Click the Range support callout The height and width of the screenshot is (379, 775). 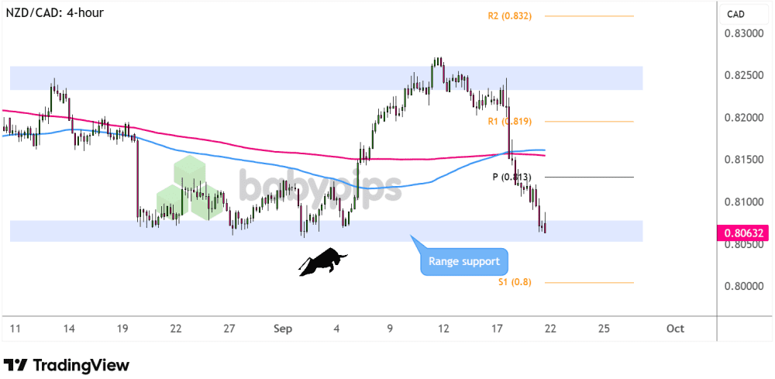464,261
